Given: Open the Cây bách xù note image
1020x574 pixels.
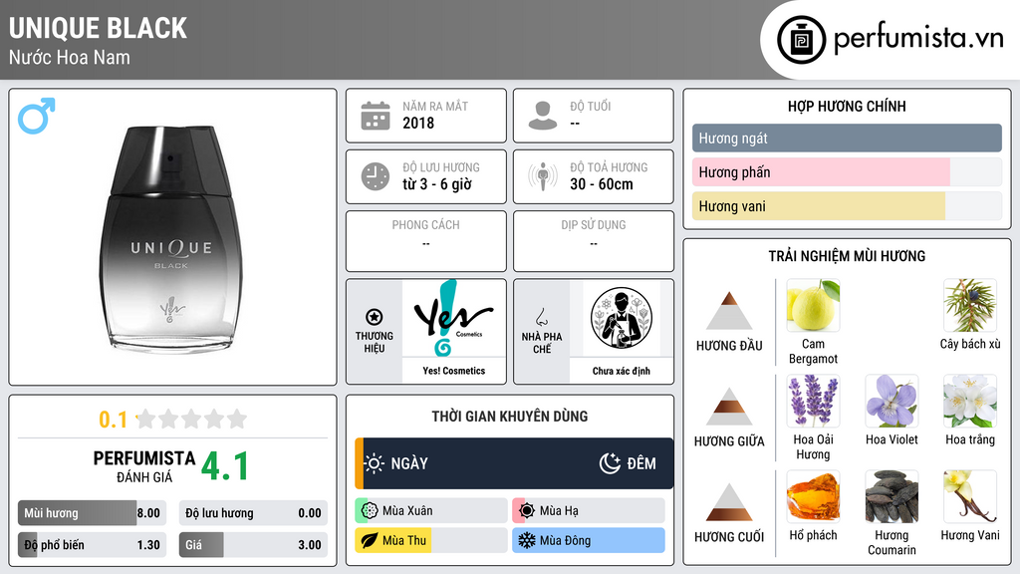Looking at the screenshot, I should pyautogui.click(x=970, y=305).
